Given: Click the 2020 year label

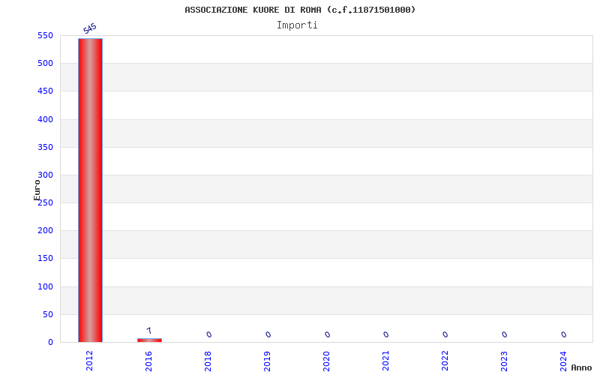Looking at the screenshot, I should [x=326, y=361].
